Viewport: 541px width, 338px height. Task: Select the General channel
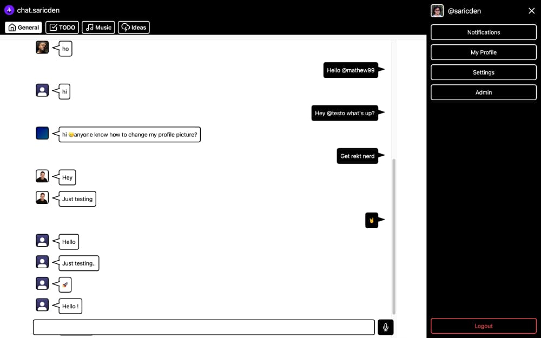point(23,27)
